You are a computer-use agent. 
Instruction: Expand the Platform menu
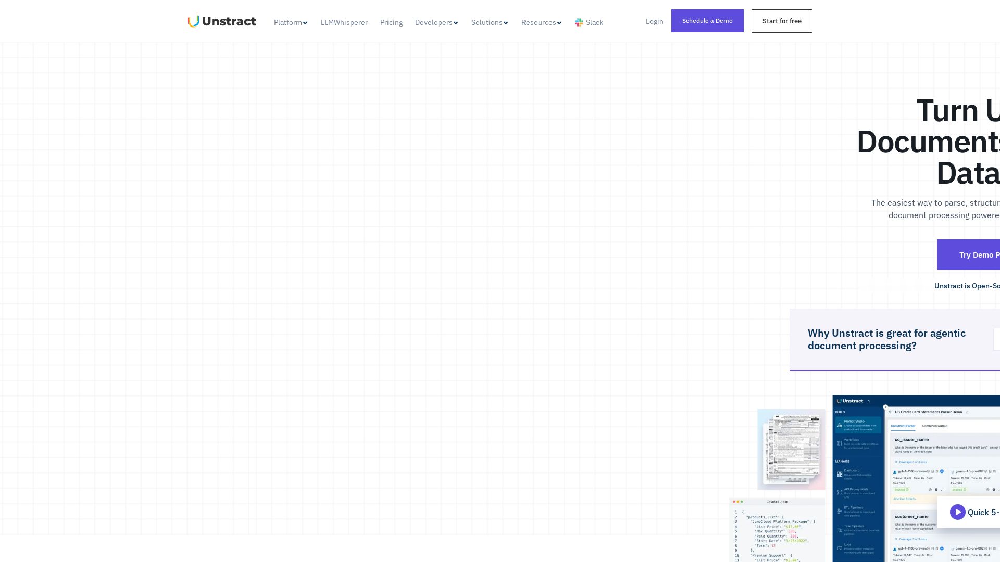point(291,22)
